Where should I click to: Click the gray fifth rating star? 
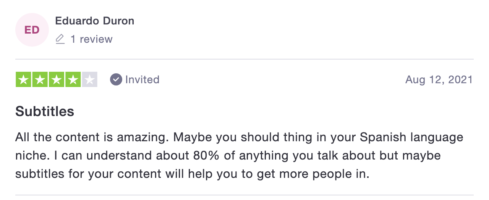89,79
